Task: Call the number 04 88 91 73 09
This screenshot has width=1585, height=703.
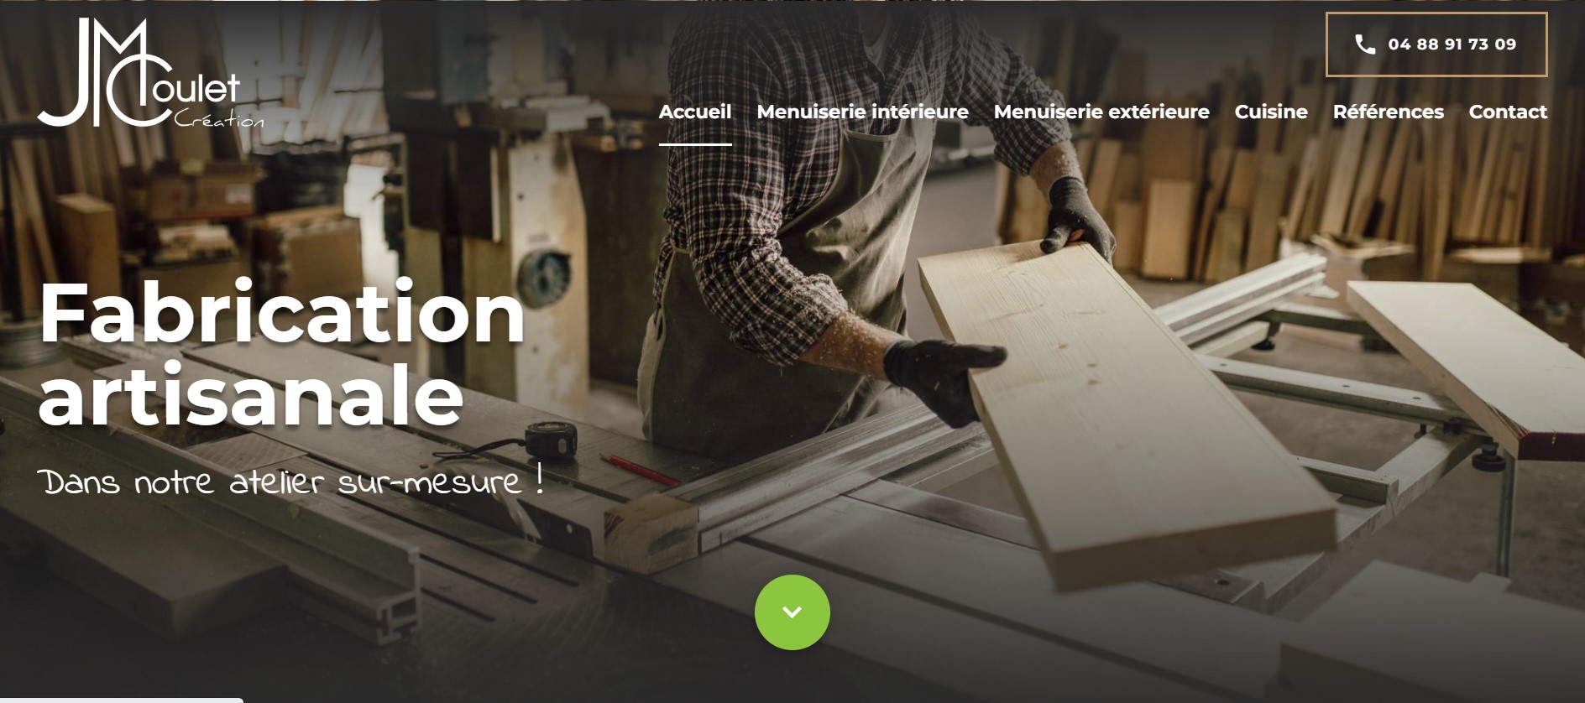Action: point(1452,44)
